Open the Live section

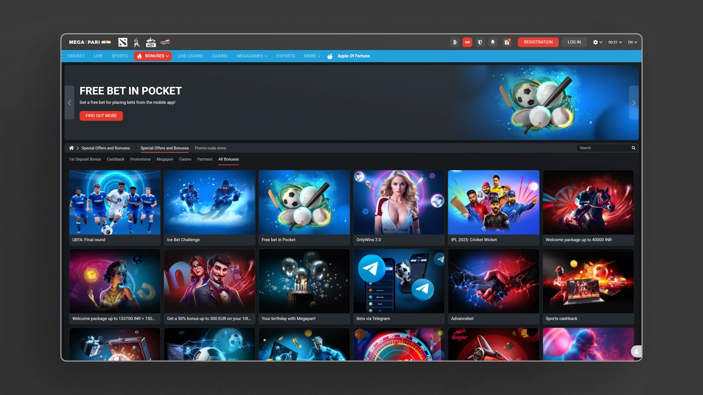pyautogui.click(x=98, y=56)
